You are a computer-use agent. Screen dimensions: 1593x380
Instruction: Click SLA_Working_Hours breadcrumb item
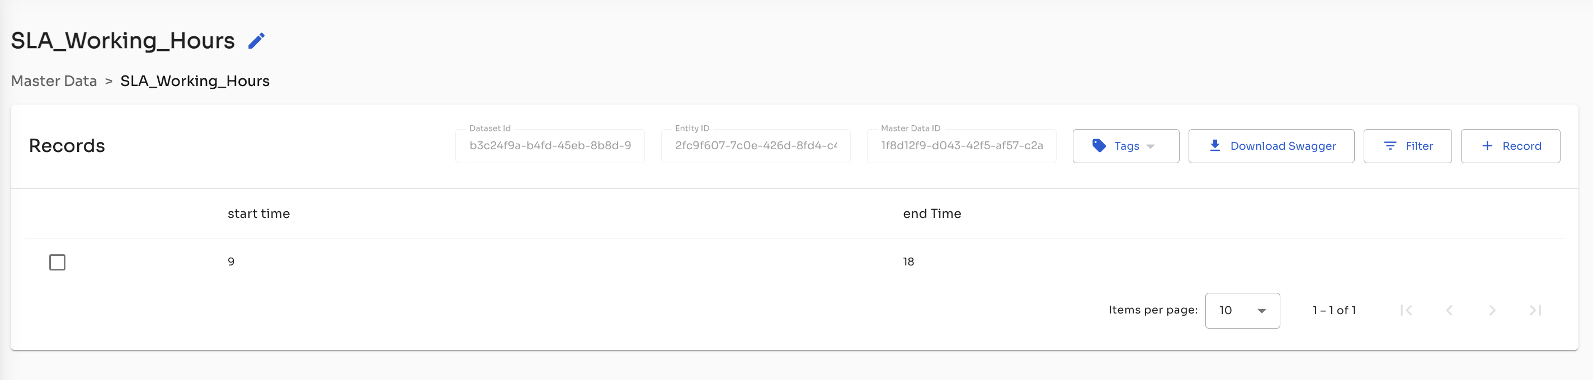195,81
